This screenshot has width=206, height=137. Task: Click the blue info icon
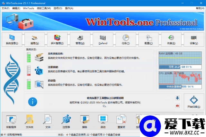(x=33, y=102)
